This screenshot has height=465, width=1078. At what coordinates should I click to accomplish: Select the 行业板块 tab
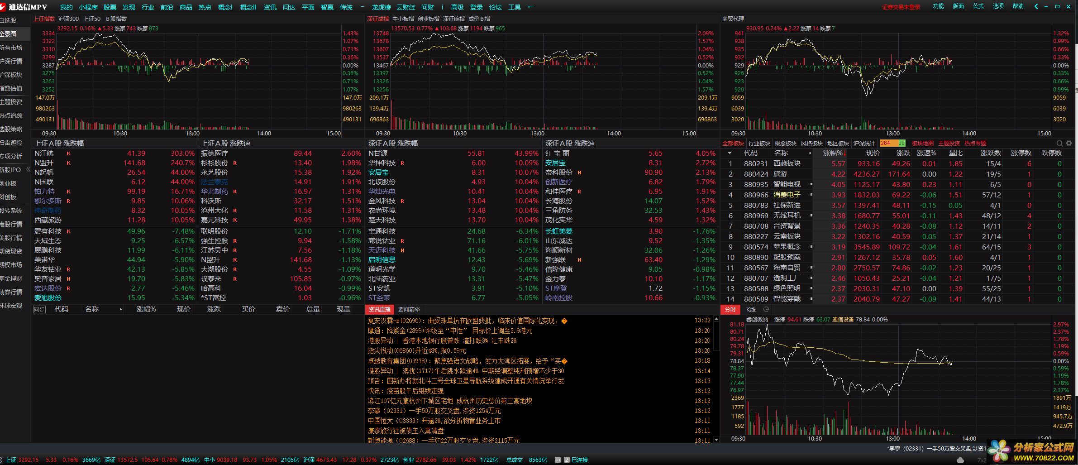point(759,143)
